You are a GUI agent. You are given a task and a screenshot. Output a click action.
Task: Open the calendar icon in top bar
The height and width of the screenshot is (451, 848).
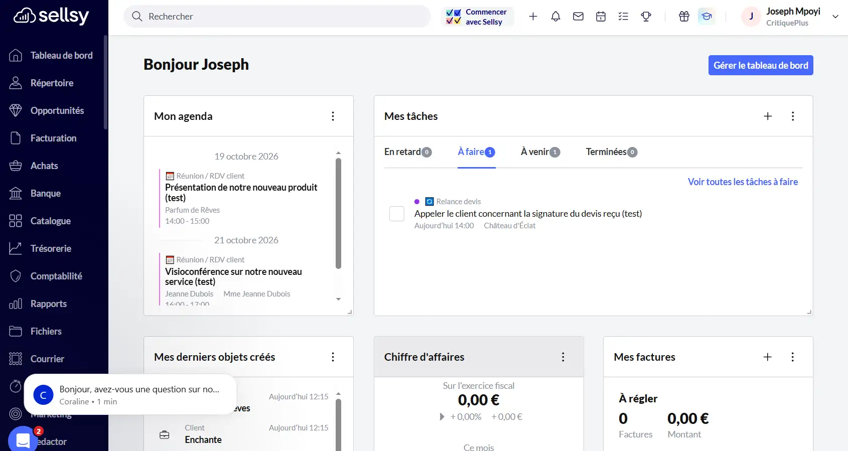[601, 17]
